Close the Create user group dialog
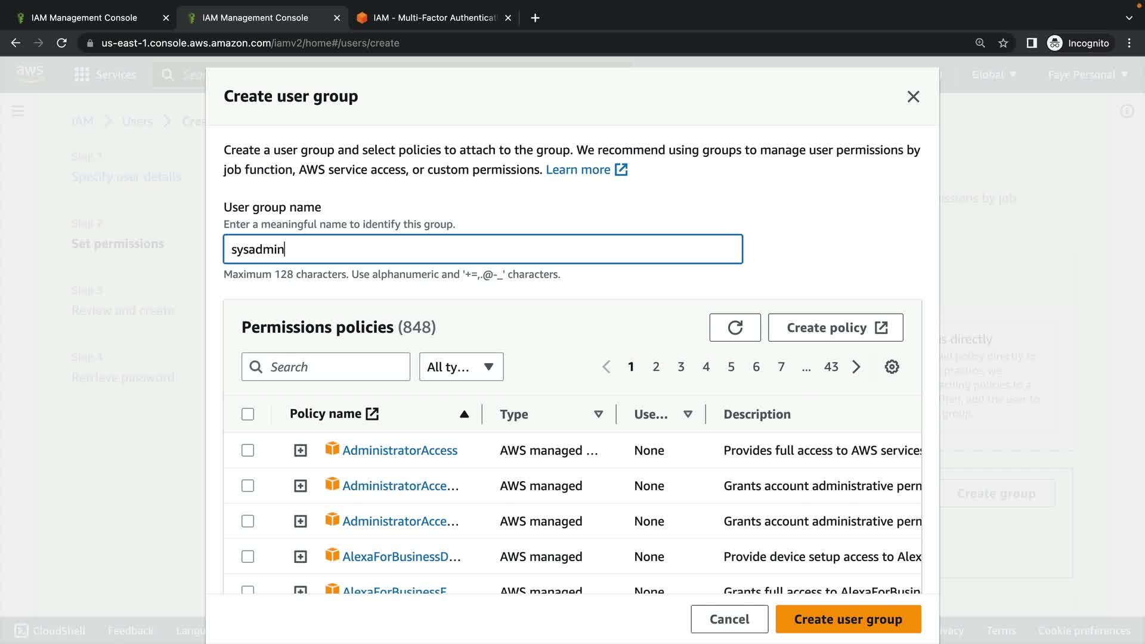This screenshot has height=644, width=1145. tap(913, 97)
